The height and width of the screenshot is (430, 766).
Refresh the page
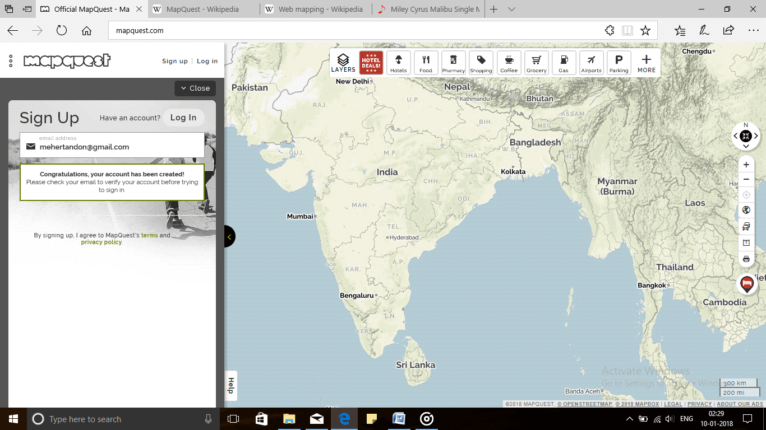click(62, 31)
